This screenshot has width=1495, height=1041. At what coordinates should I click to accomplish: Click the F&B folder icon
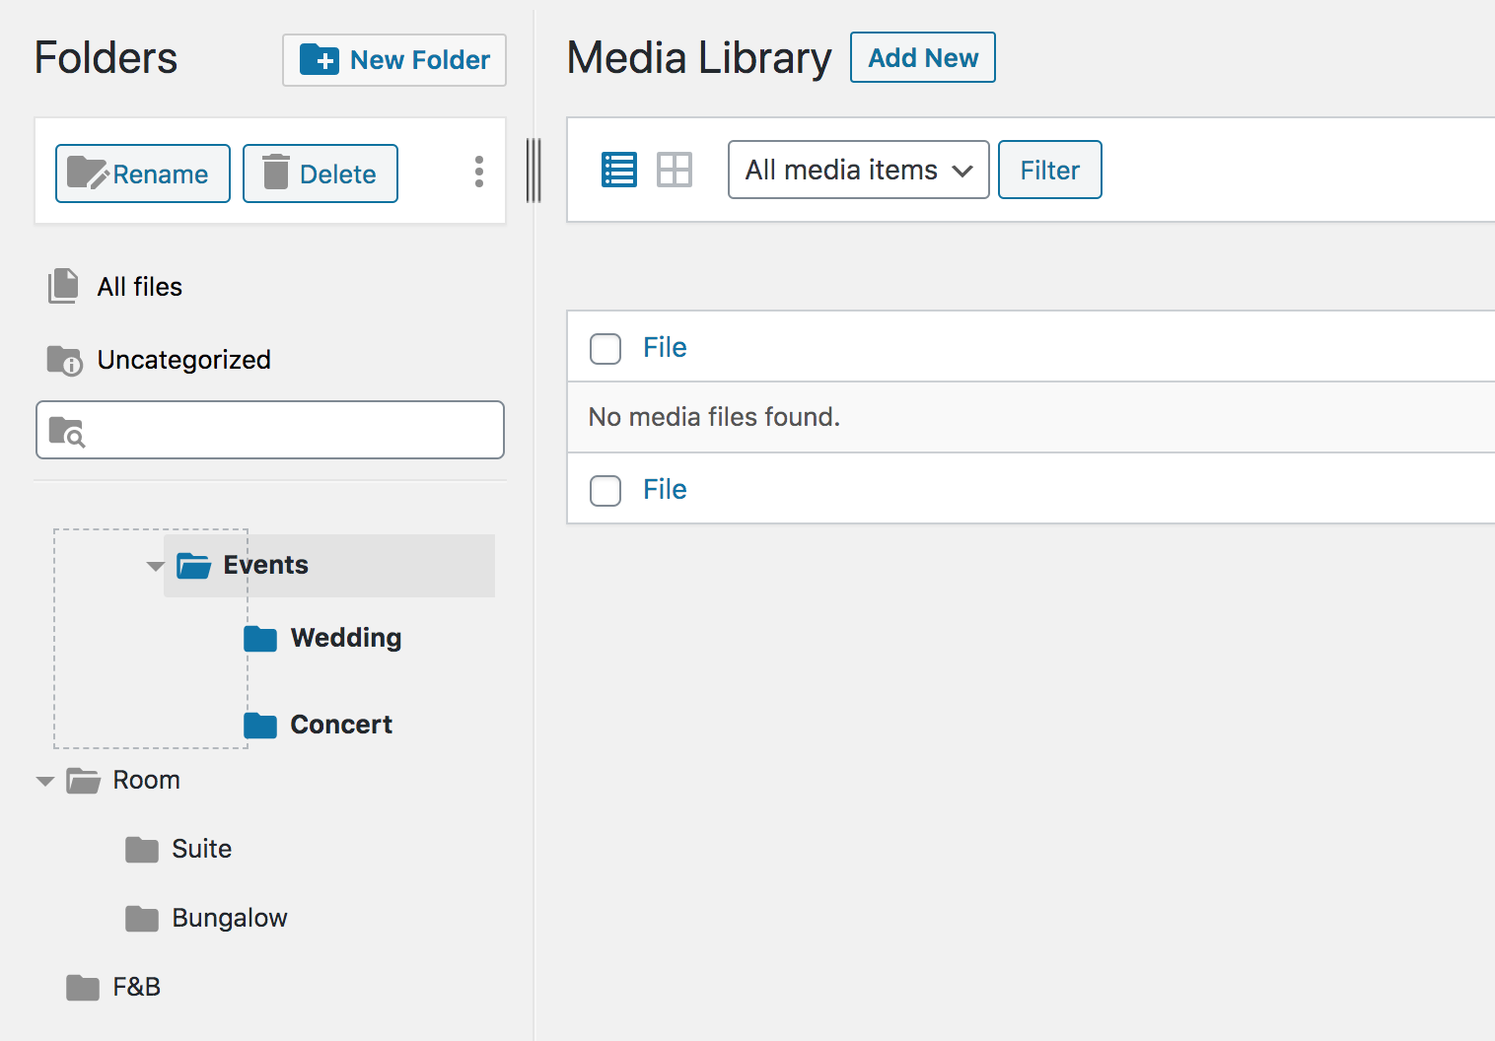click(x=83, y=988)
